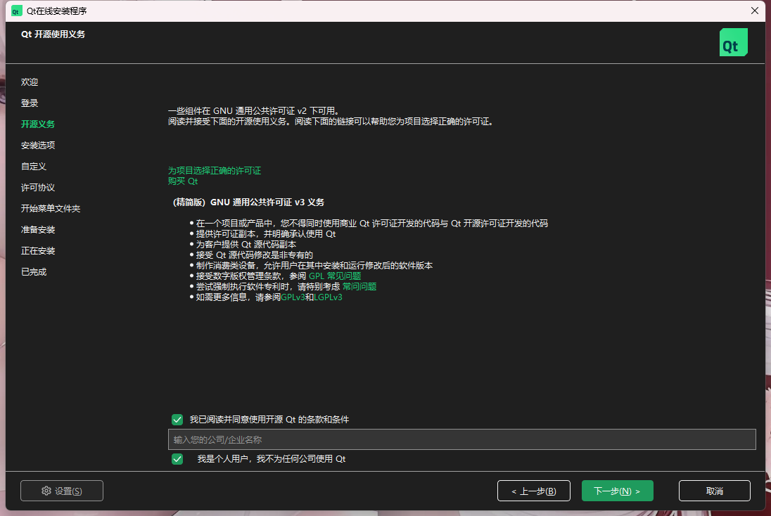Open the 常问问题 patent FAQ link
Viewport: 771px width, 516px height.
click(359, 287)
